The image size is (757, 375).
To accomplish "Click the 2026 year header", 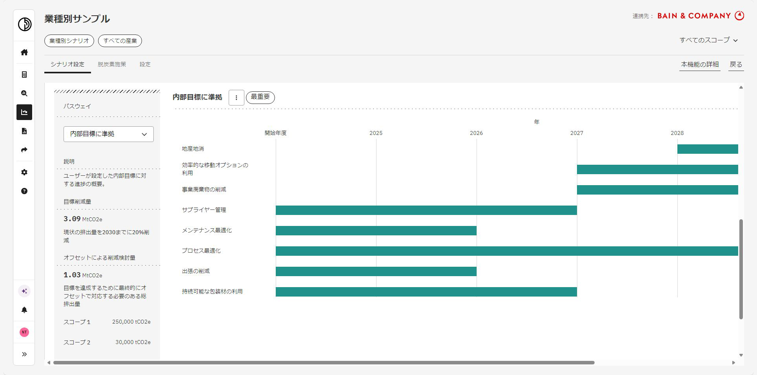I will [476, 133].
